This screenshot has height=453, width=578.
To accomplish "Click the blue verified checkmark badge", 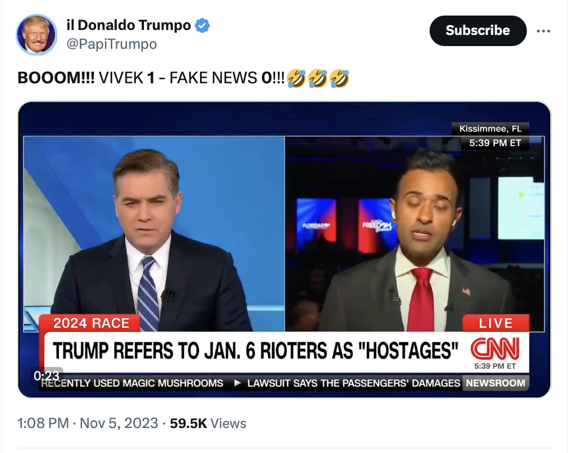I will 203,26.
